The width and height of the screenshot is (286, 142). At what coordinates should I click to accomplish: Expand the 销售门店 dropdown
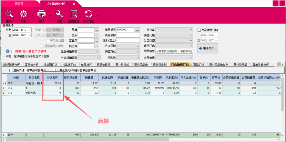191,35
